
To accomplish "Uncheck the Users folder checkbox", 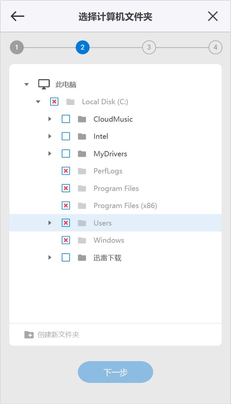I will pyautogui.click(x=66, y=223).
